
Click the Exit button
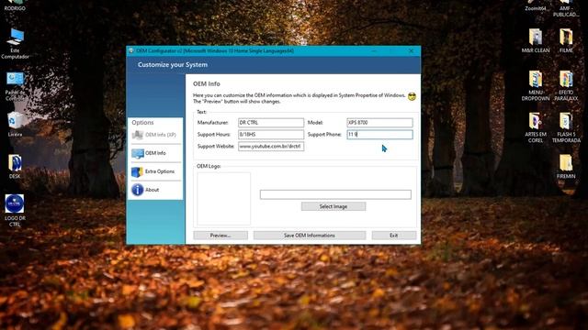tap(394, 236)
